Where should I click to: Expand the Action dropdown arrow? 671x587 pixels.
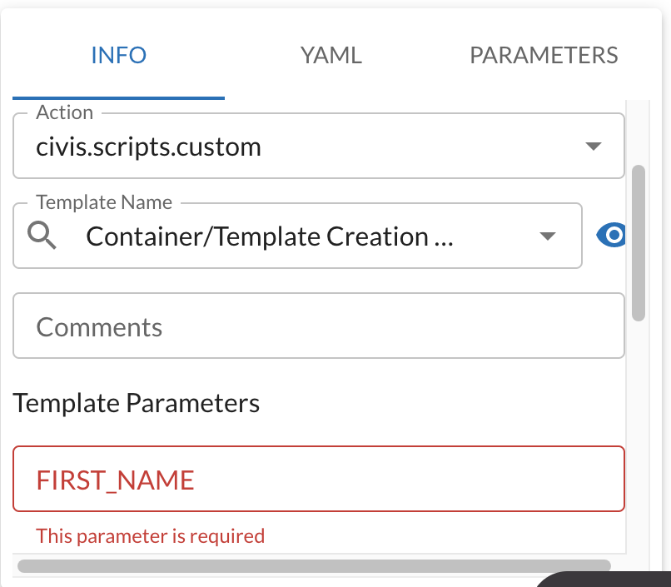(x=593, y=147)
